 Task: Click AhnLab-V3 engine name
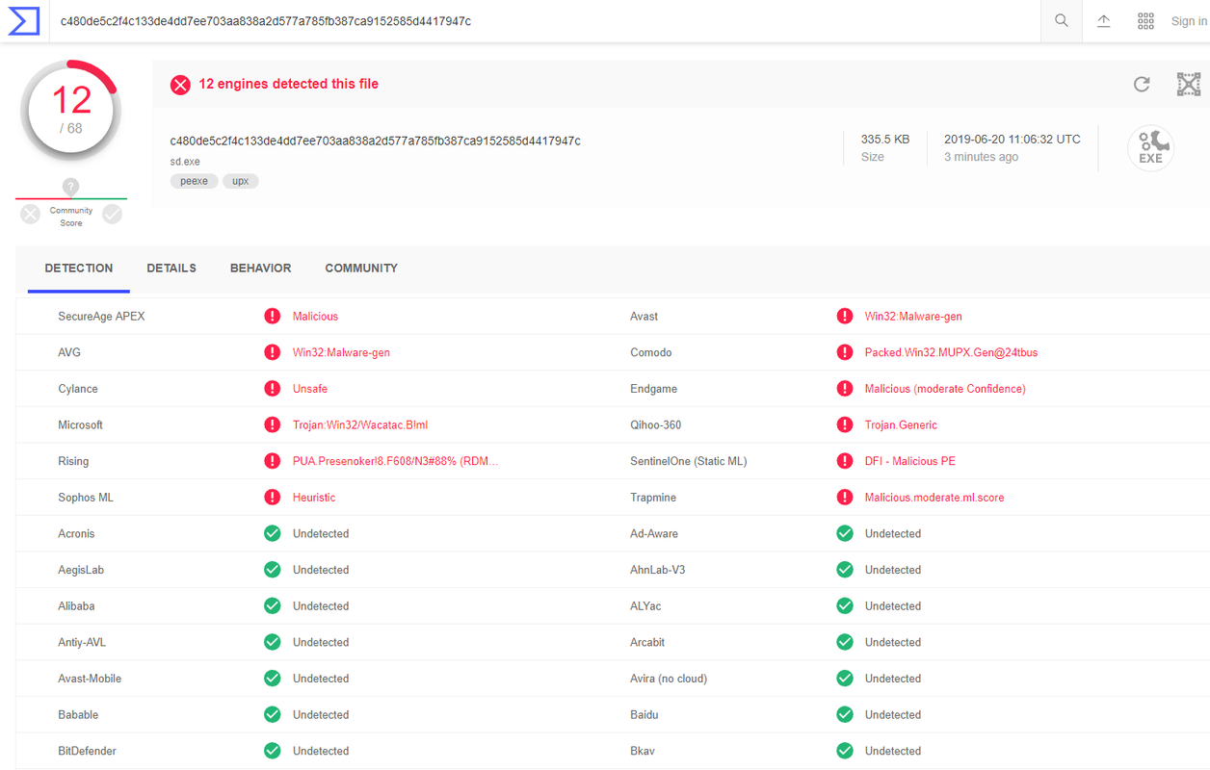pos(658,570)
